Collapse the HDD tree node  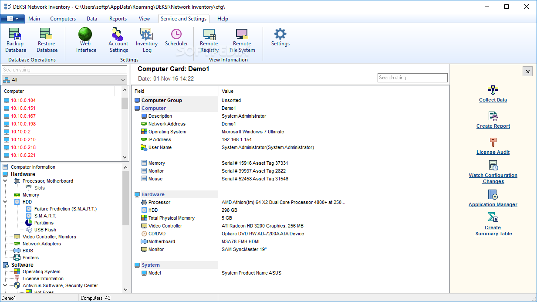click(x=5, y=202)
